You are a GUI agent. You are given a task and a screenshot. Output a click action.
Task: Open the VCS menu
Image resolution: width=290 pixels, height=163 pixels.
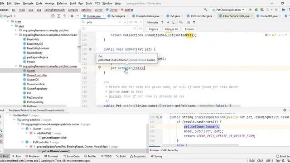[97, 3]
